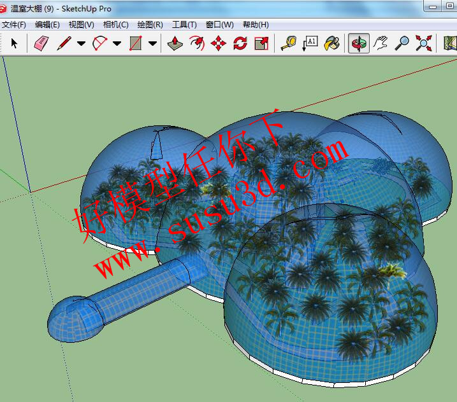Activate the Push/Pull tool

click(x=175, y=43)
